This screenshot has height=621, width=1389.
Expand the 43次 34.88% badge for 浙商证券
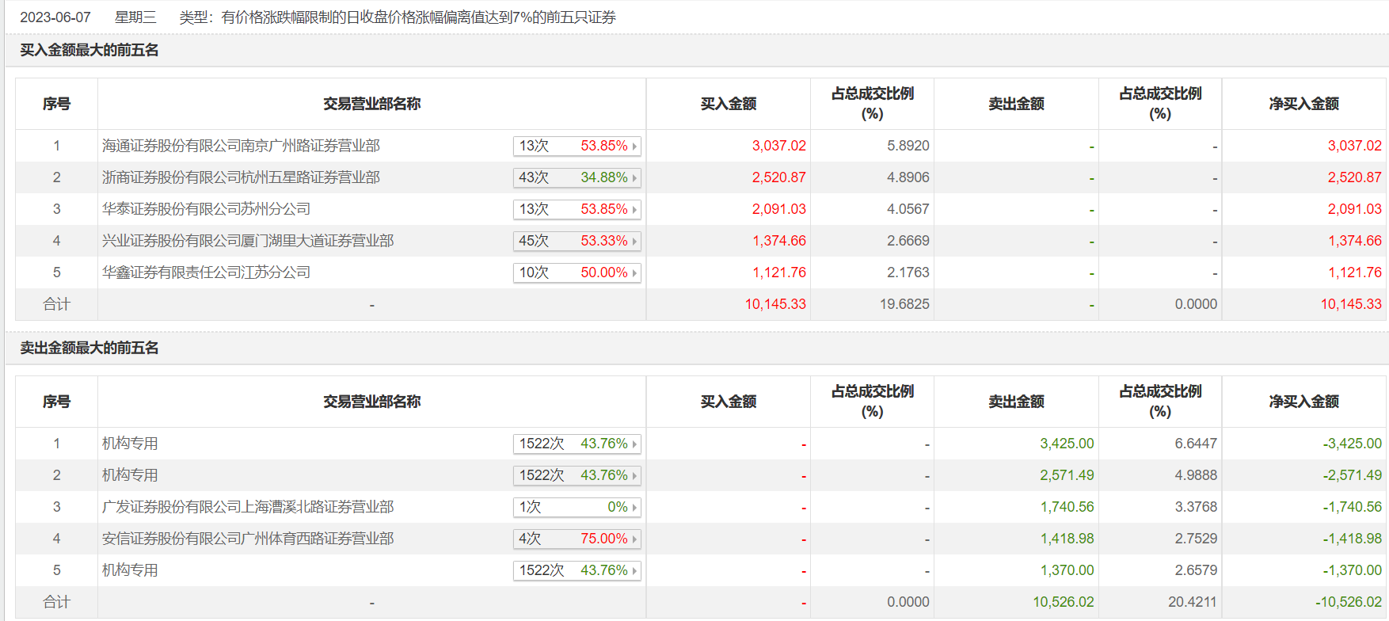(x=577, y=177)
